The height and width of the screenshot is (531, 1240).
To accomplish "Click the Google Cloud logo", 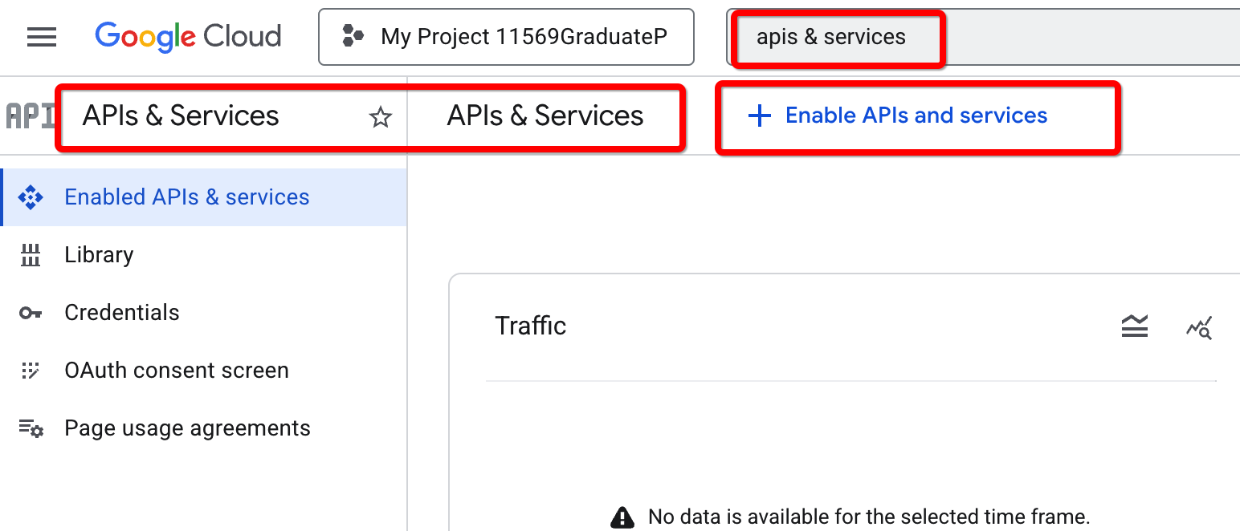I will coord(188,37).
